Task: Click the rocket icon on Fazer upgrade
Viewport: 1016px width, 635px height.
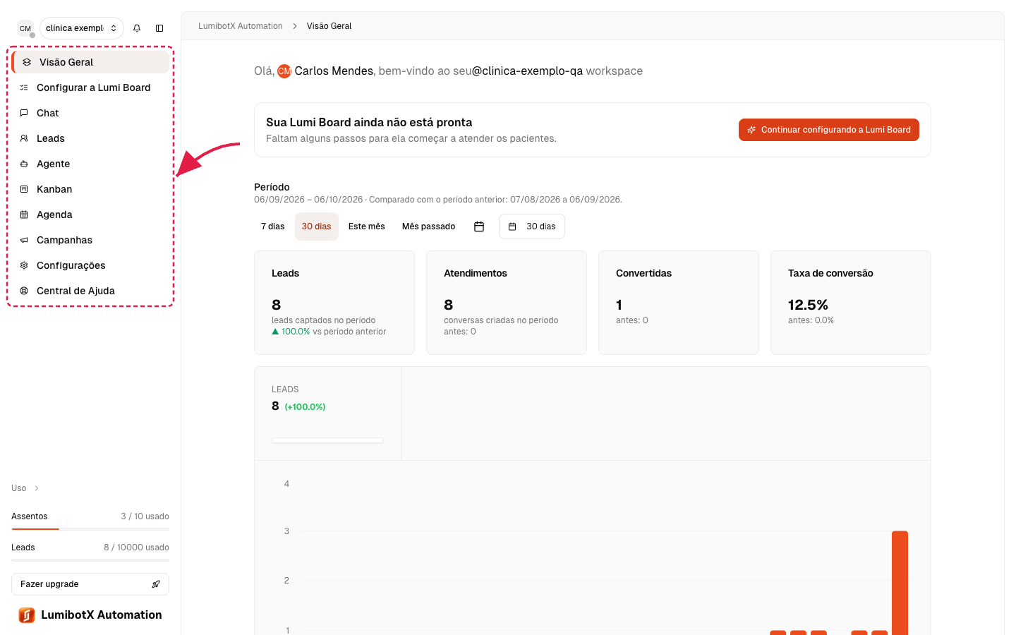Action: pos(156,584)
